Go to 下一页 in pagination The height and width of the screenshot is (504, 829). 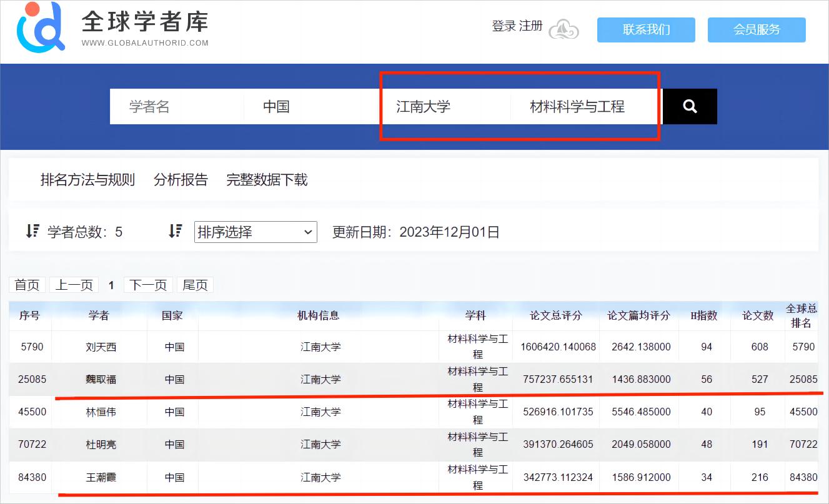coord(148,285)
